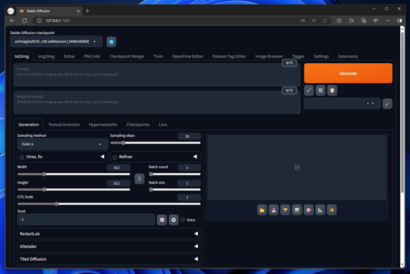
Task: Go to the Settings tab
Action: (321, 57)
